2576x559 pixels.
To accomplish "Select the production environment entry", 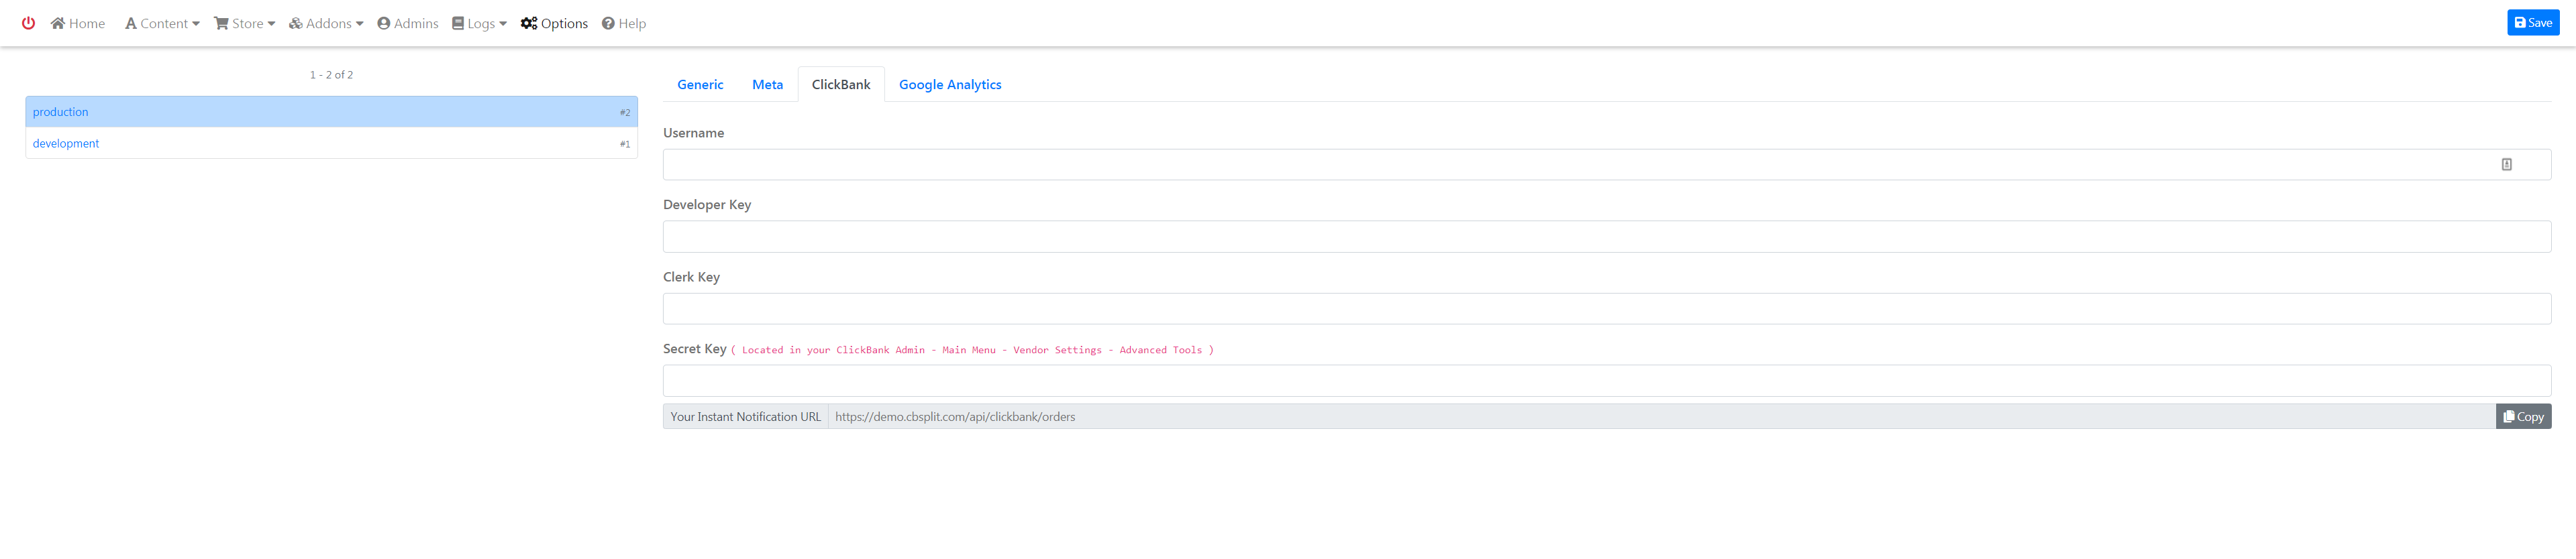I will tap(330, 112).
